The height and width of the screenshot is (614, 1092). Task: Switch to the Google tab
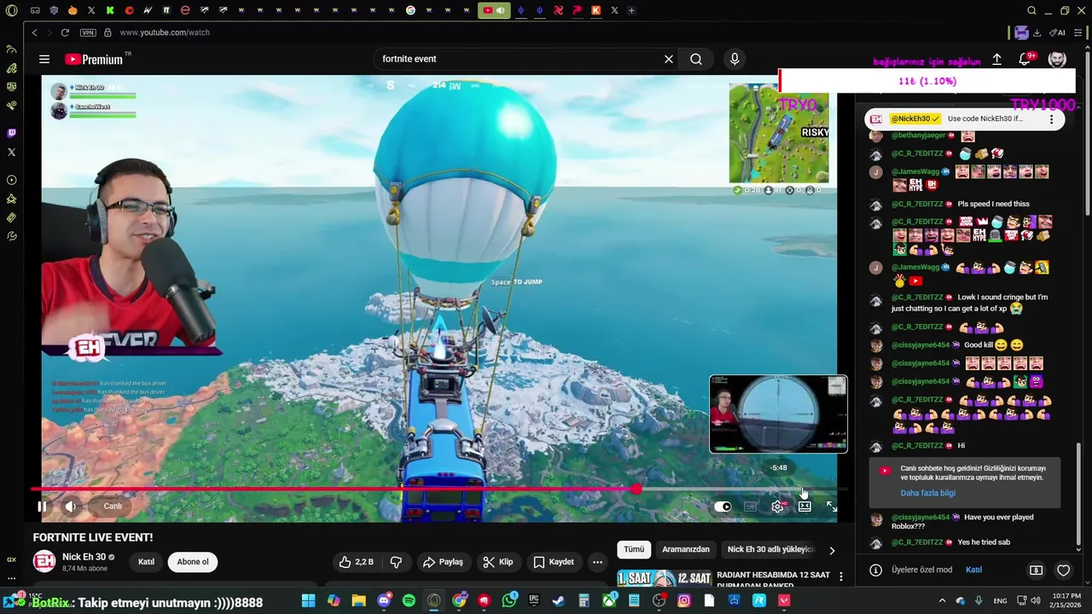coord(410,10)
